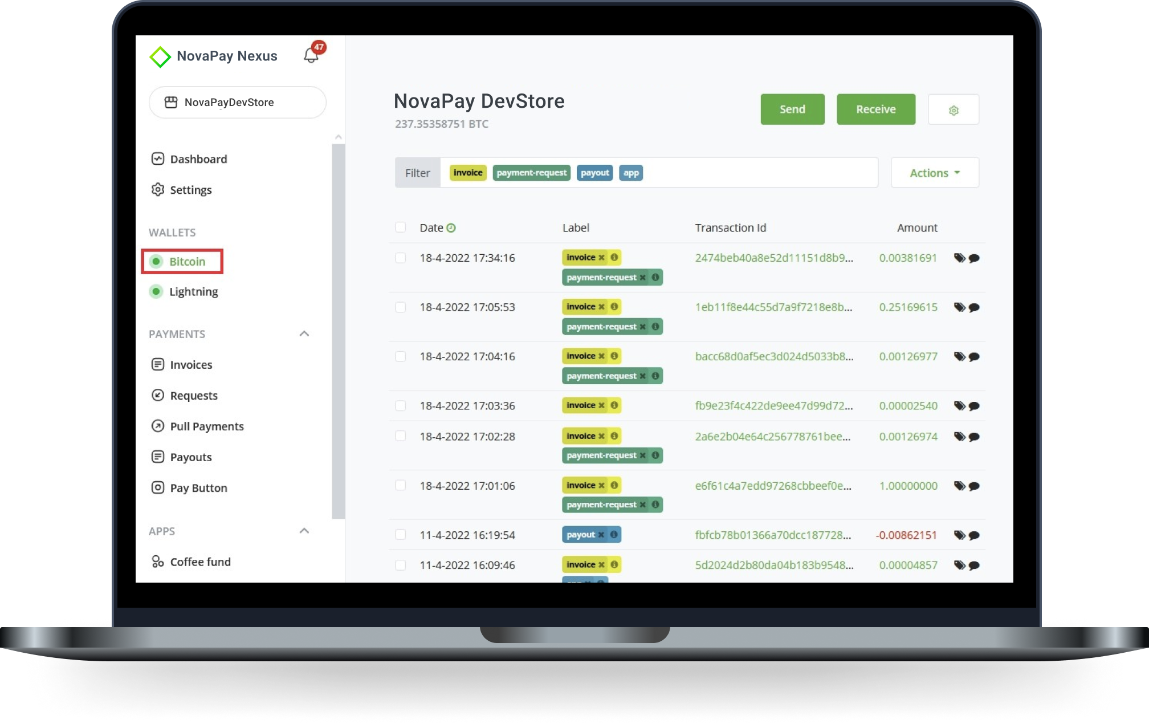
Task: Show payout label info on 16:19:54 row
Action: (614, 535)
